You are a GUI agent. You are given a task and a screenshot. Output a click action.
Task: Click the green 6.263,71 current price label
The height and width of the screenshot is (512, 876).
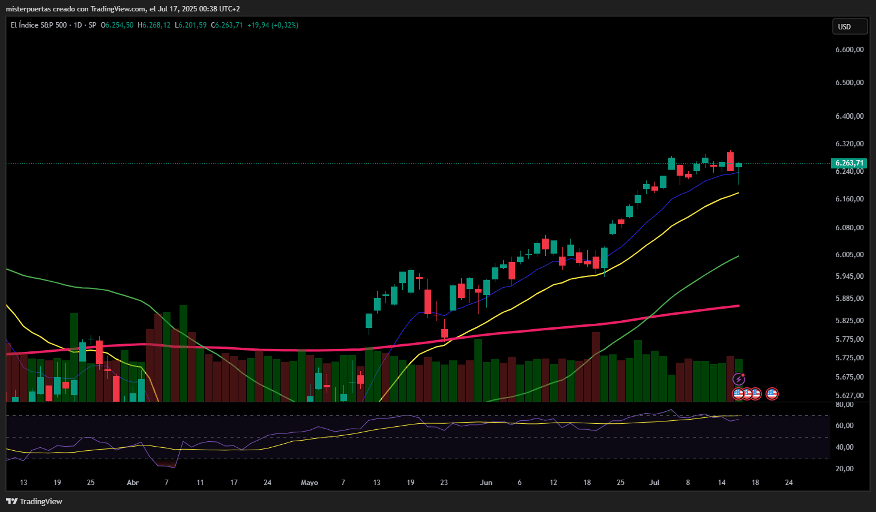coord(850,163)
